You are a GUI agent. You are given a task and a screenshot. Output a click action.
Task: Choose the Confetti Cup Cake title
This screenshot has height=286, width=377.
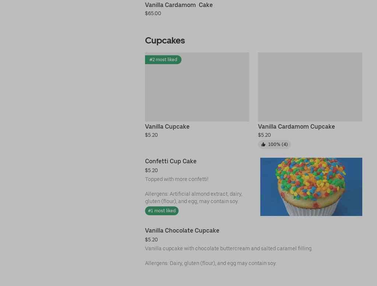[171, 161]
